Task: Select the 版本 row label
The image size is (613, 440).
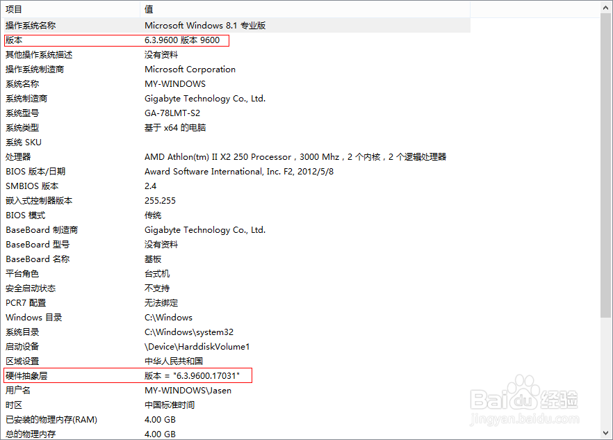Action: (x=14, y=40)
